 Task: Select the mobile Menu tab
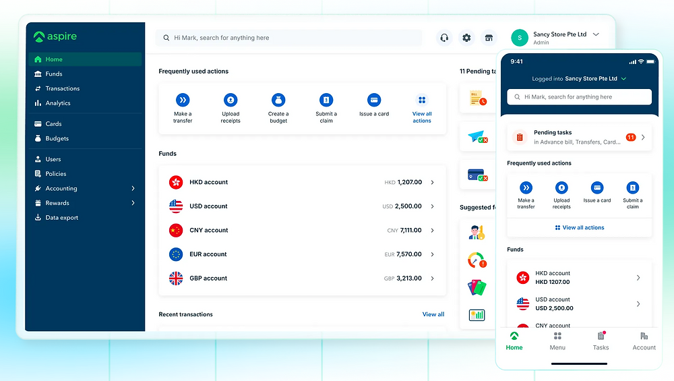557,341
